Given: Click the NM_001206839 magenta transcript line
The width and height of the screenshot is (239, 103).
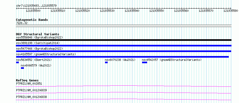Looking at the screenshot, I should [x=124, y=93].
